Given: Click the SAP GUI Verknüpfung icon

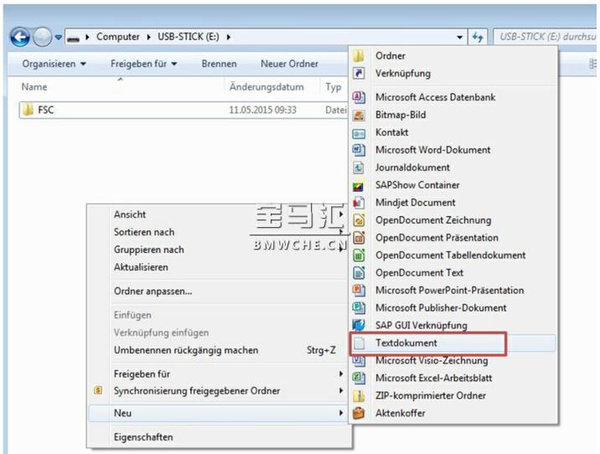Looking at the screenshot, I should (359, 326).
